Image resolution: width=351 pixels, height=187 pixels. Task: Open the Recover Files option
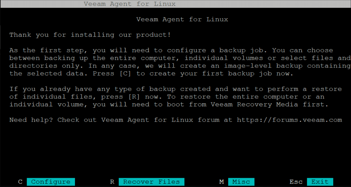pyautogui.click(x=151, y=182)
